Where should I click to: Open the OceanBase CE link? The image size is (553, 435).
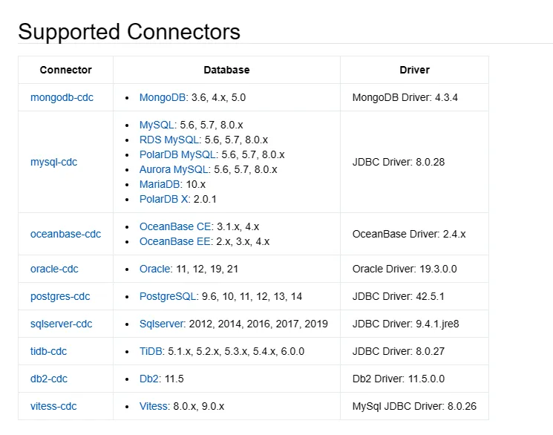(x=176, y=226)
